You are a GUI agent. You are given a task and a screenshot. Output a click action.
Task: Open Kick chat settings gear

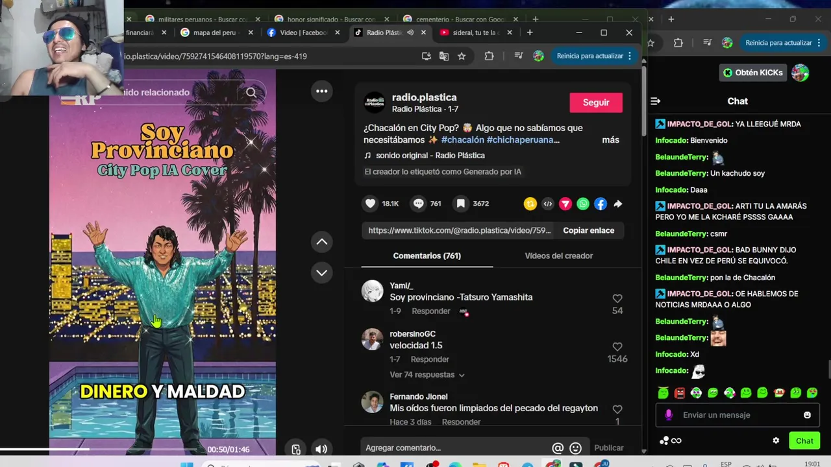click(x=776, y=441)
